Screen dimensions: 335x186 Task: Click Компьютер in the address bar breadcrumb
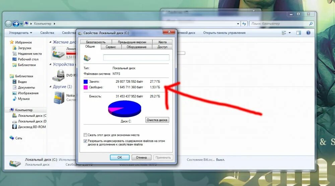coord(43,24)
